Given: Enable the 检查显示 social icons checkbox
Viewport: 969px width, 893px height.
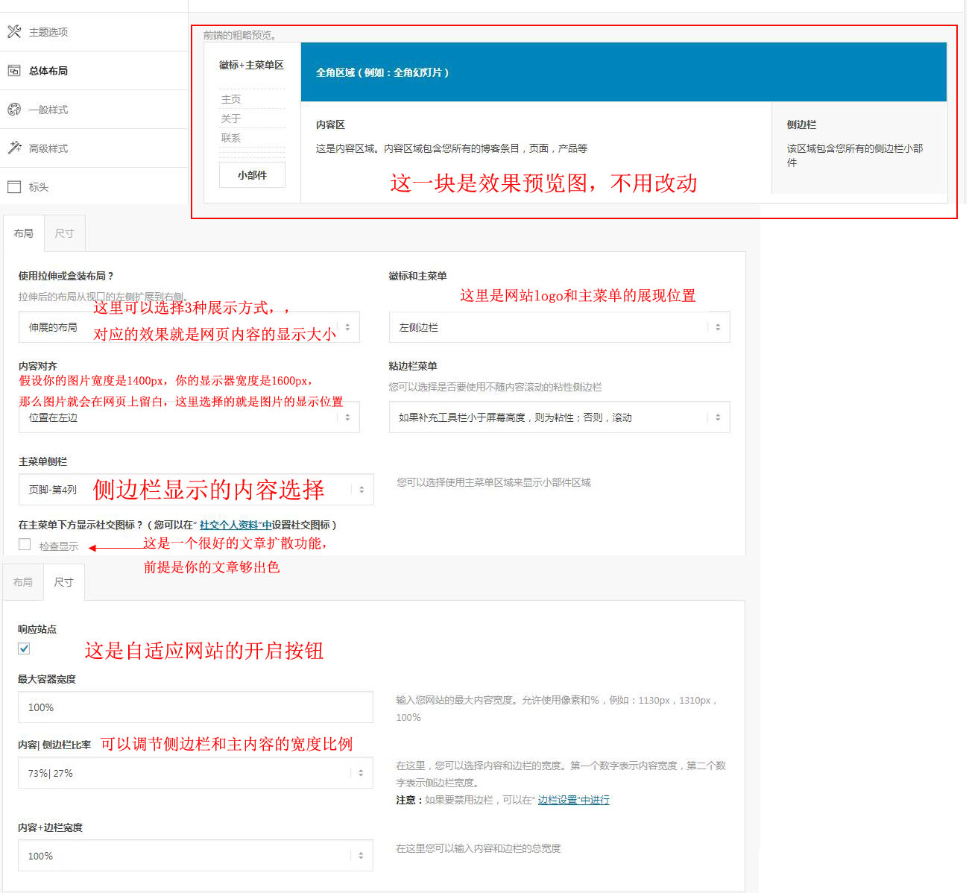Looking at the screenshot, I should point(25,544).
